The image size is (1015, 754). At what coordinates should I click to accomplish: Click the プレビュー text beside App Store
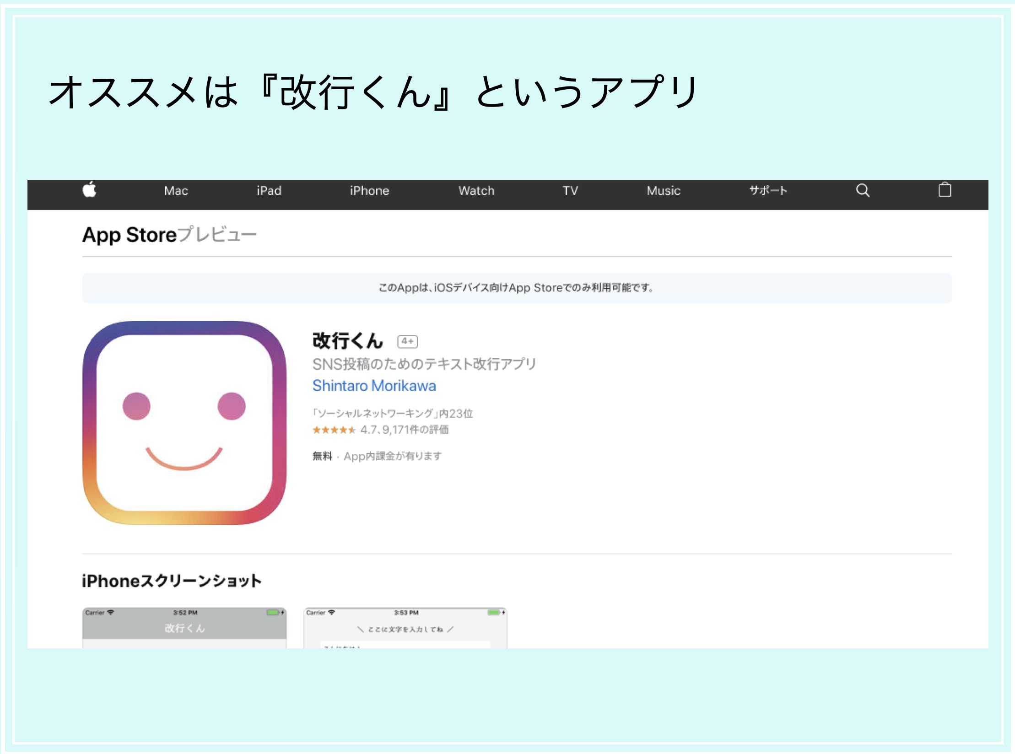point(217,235)
